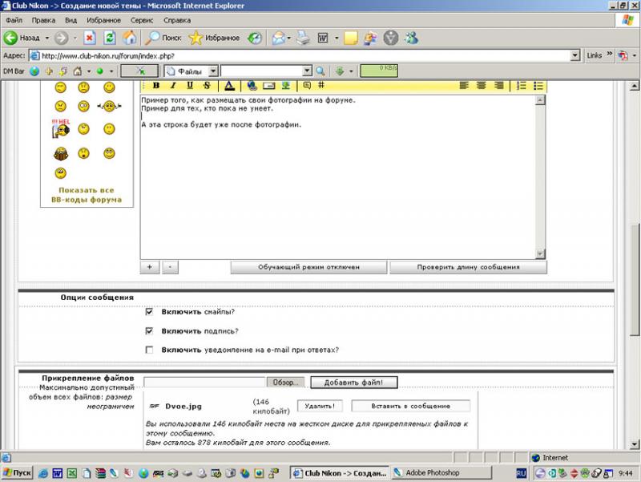641x482 pixels.
Task: Apply Bold formatting in editor toolbar
Action: point(155,86)
